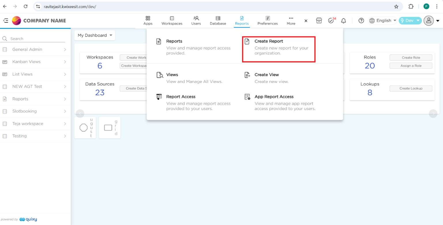Open the Preferences section
The height and width of the screenshot is (225, 443).
pos(267,20)
